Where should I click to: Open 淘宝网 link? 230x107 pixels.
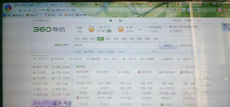click(x=105, y=88)
